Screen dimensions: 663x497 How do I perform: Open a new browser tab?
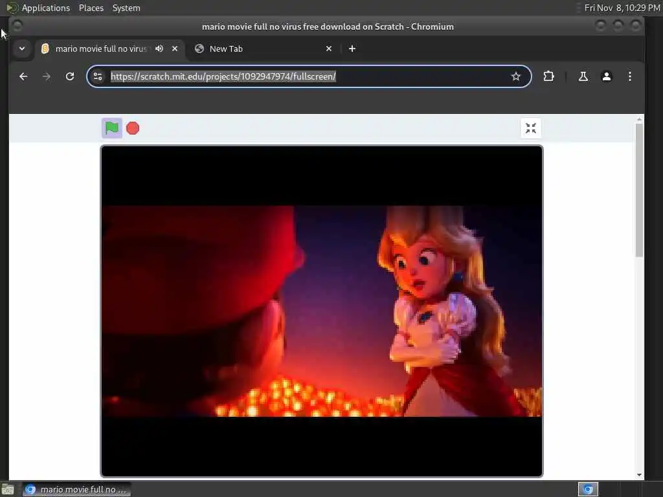pyautogui.click(x=352, y=49)
